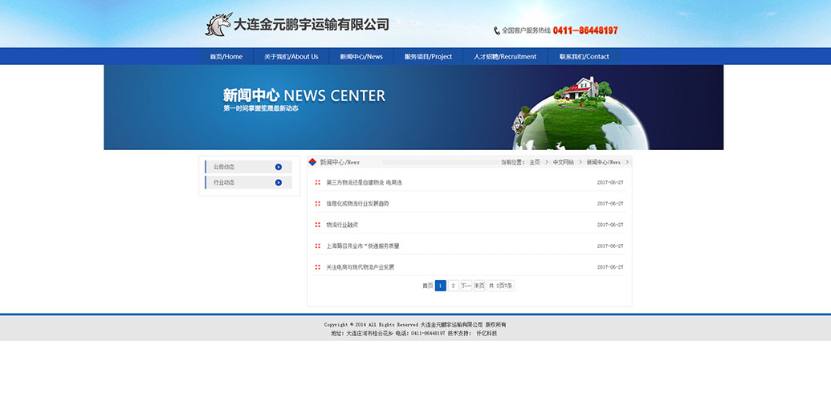This screenshot has width=831, height=398.
Task: Open article 第三方物流还是自建物流 电商选
Action: tap(364, 182)
